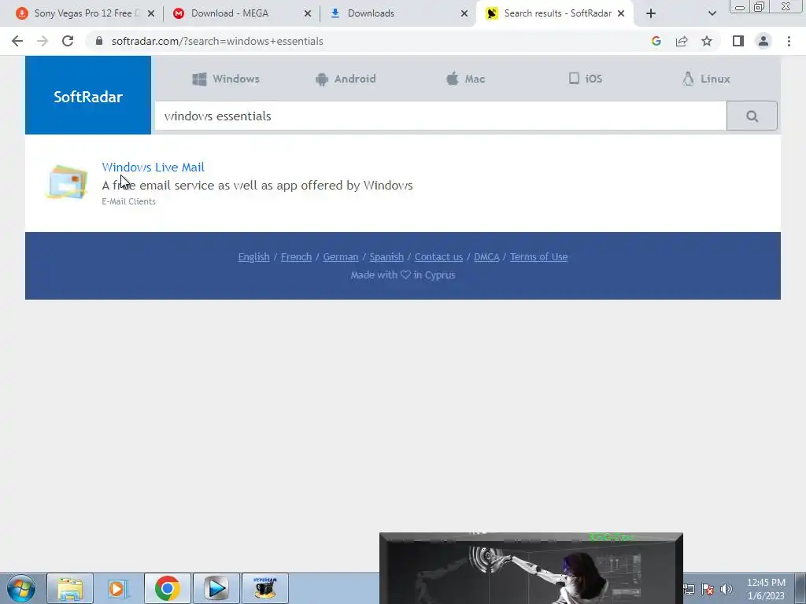The width and height of the screenshot is (806, 604).
Task: Open the Windows platform category
Action: (226, 79)
